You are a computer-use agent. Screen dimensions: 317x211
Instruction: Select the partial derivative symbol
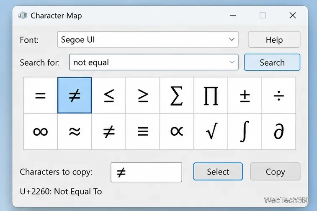(279, 131)
